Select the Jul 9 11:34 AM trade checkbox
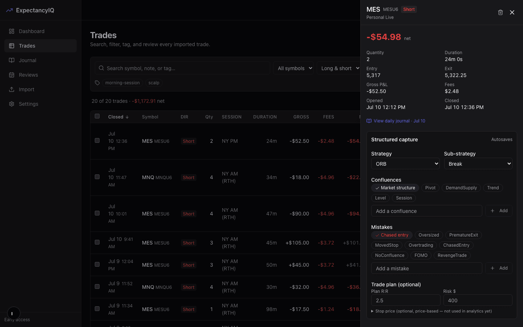523x327 pixels. pos(97,308)
